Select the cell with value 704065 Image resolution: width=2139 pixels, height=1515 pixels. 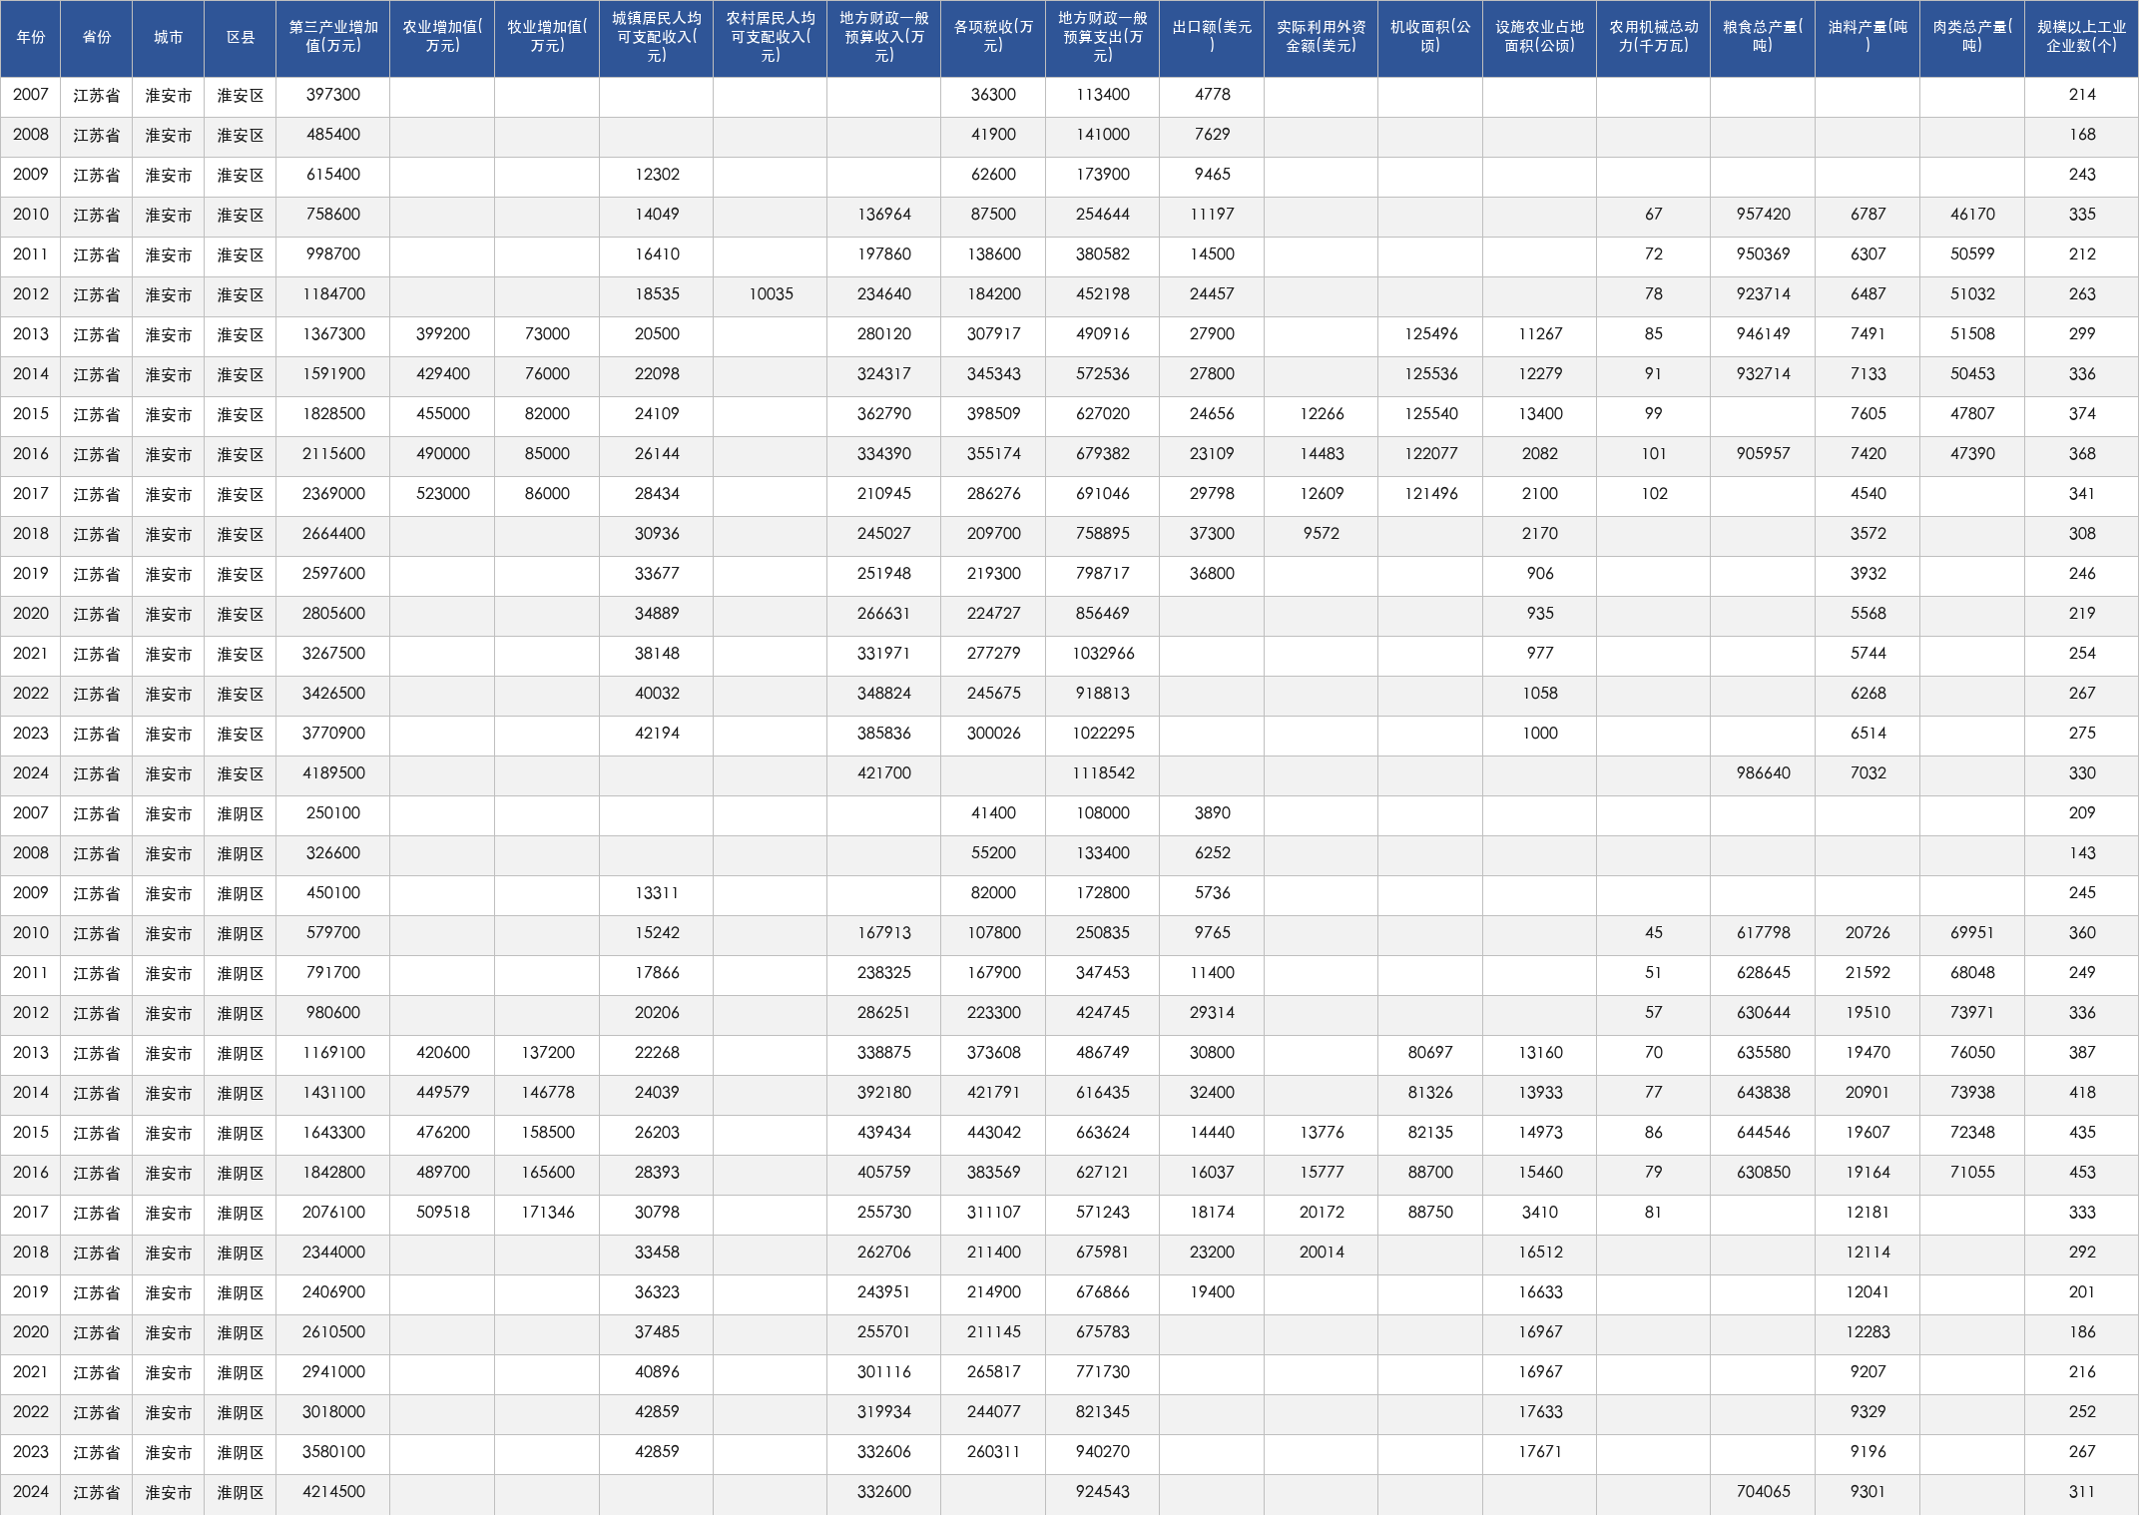tap(1763, 1493)
